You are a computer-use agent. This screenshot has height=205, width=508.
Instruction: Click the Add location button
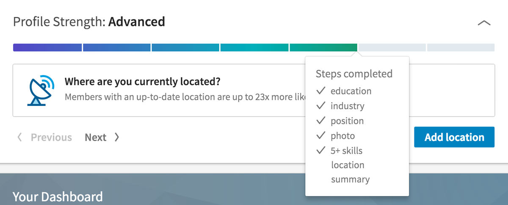[x=454, y=137]
